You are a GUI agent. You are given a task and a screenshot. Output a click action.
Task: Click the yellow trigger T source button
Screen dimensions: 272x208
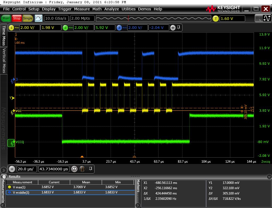(x=215, y=19)
